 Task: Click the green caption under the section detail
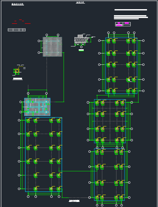(x=81, y=50)
